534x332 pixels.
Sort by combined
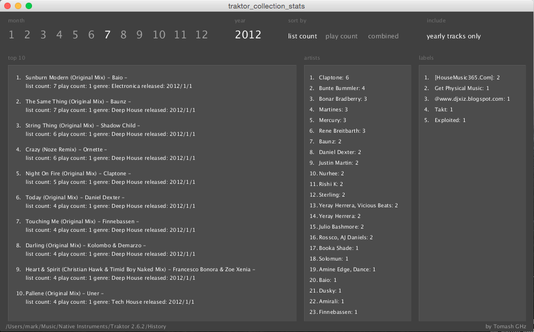(x=383, y=36)
